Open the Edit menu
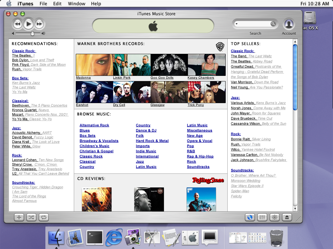Viewport: 333px width, 249px height. 57,4
